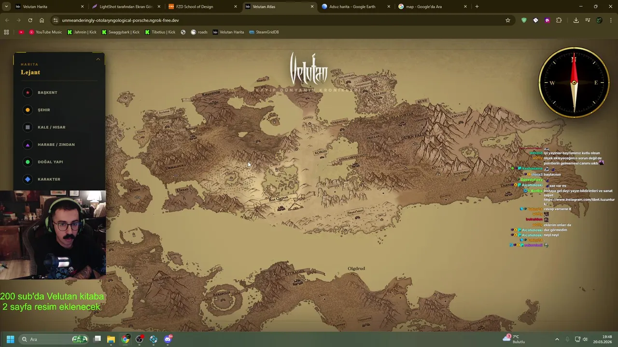The width and height of the screenshot is (618, 347).
Task: Open the Velutan Harita bookmark
Action: click(228, 32)
